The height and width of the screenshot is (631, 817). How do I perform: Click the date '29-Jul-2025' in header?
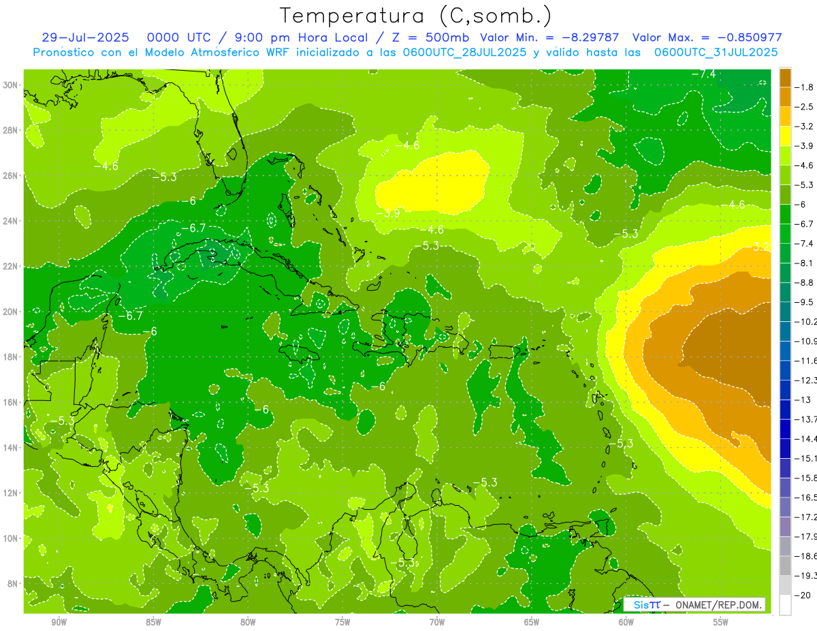point(85,37)
